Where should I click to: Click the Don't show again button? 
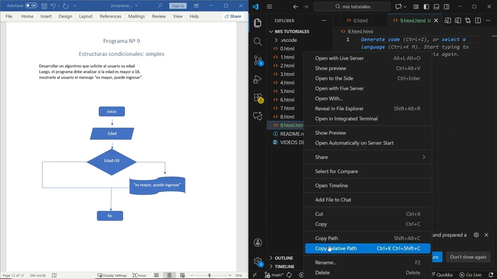coord(468,257)
